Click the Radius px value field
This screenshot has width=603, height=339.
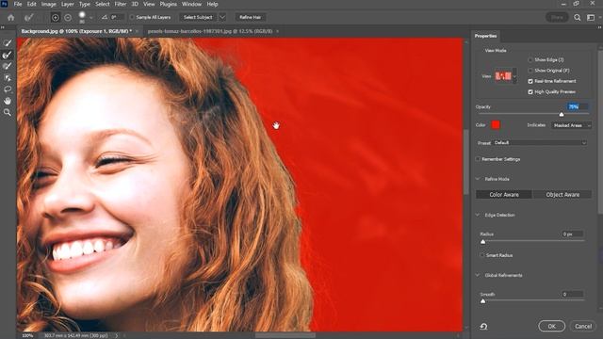pyautogui.click(x=572, y=234)
